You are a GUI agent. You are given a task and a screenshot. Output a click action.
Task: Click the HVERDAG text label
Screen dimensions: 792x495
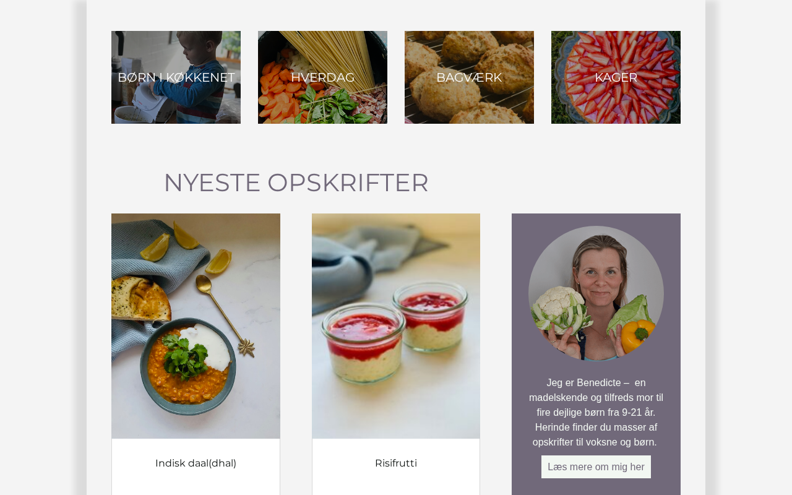(322, 78)
